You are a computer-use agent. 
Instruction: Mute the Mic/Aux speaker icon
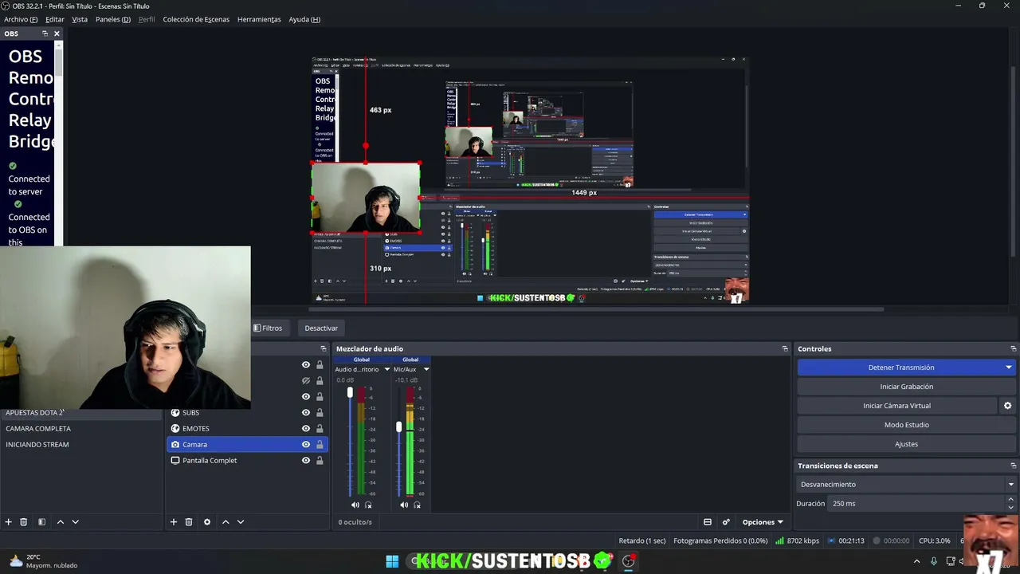coord(404,505)
